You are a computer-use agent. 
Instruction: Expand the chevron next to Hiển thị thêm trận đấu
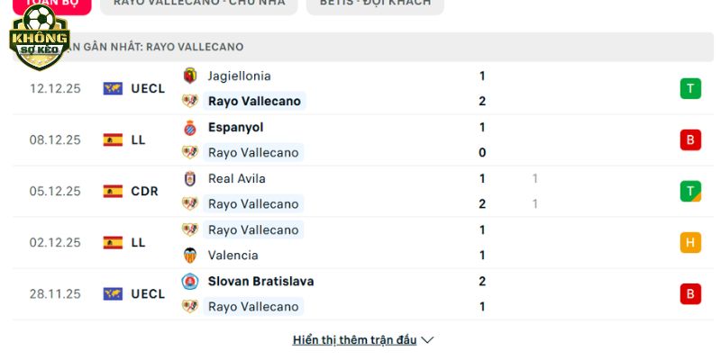point(428,340)
